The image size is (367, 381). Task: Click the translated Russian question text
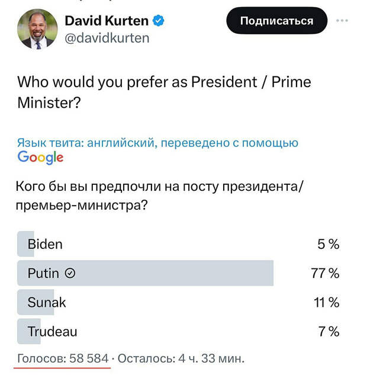[x=159, y=196]
